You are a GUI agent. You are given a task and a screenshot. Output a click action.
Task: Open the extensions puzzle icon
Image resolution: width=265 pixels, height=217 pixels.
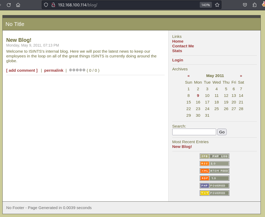click(254, 5)
